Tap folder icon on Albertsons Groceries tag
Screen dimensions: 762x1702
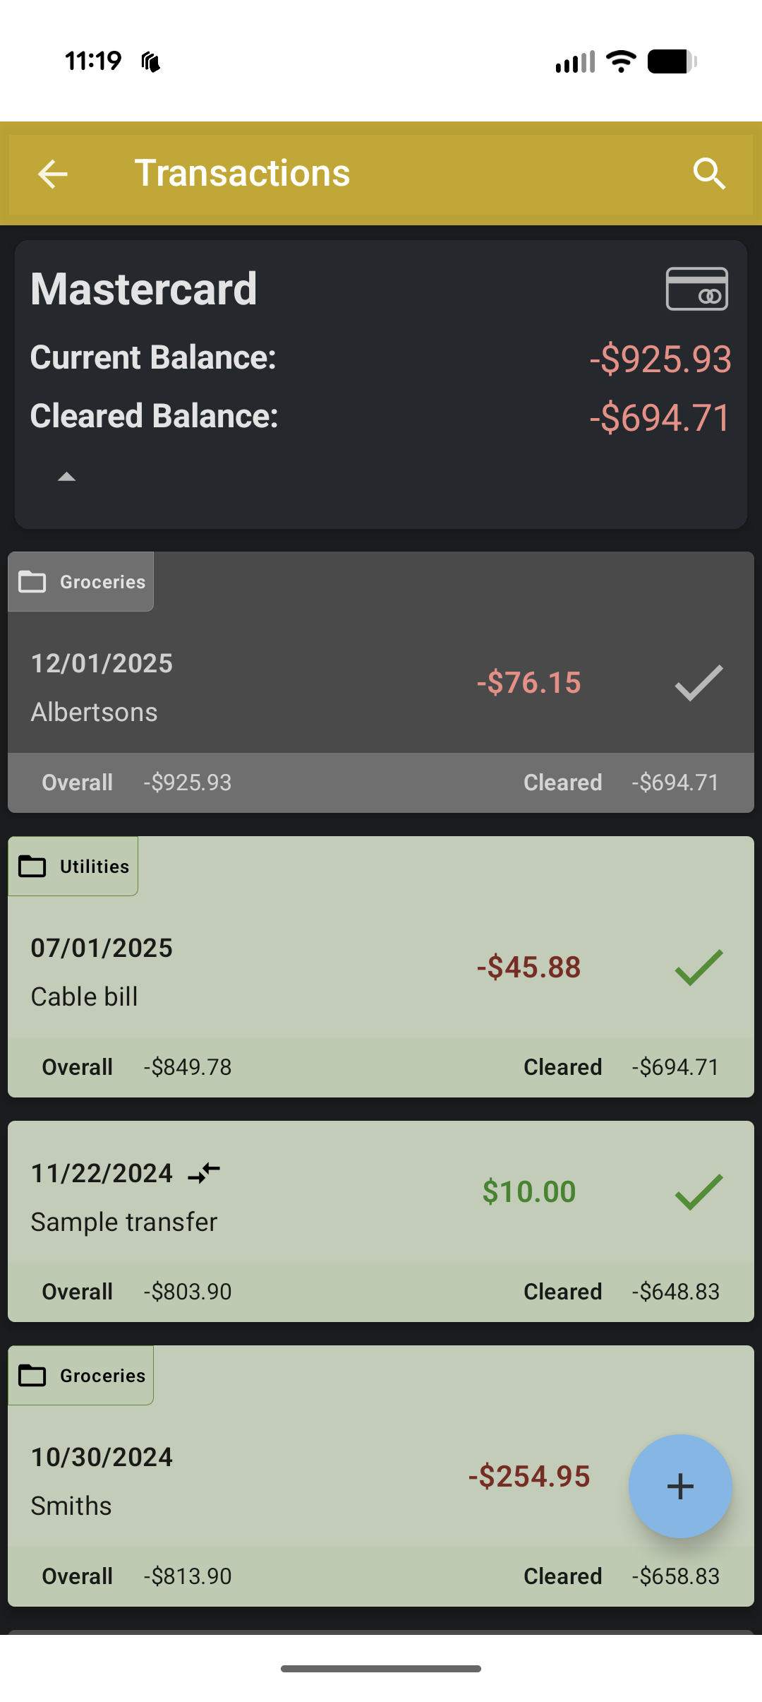32,582
